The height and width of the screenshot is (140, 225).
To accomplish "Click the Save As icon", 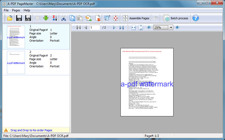I will (28, 18).
